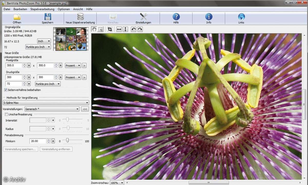
Task: Select the hand pan tool
Action: point(94,29)
